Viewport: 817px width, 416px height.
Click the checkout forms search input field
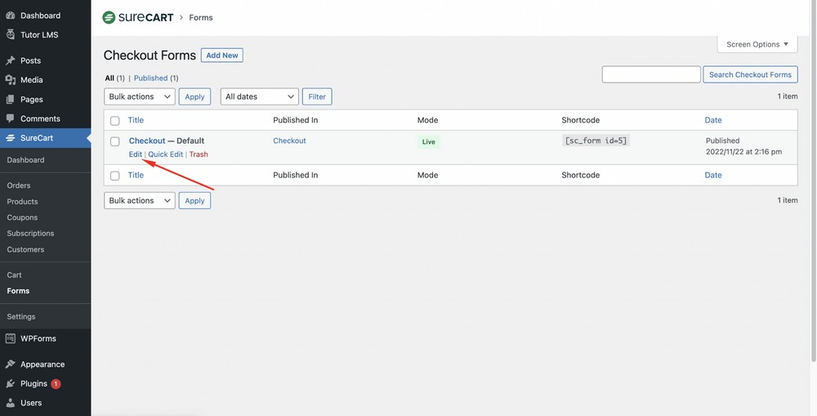651,74
